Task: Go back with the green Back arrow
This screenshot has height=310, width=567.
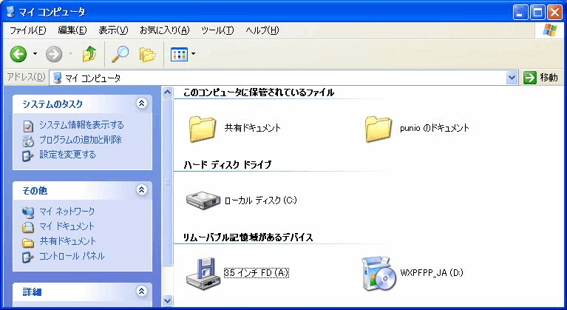Action: [18, 54]
